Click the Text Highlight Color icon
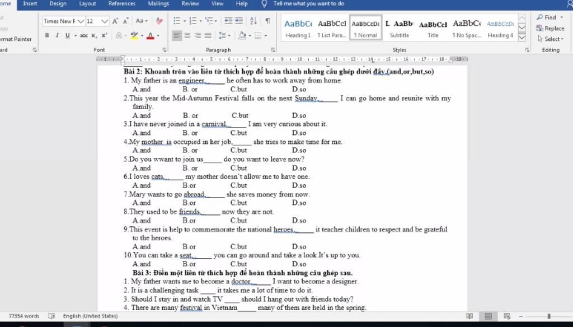Screen dimensions: 573x327 point(134,35)
